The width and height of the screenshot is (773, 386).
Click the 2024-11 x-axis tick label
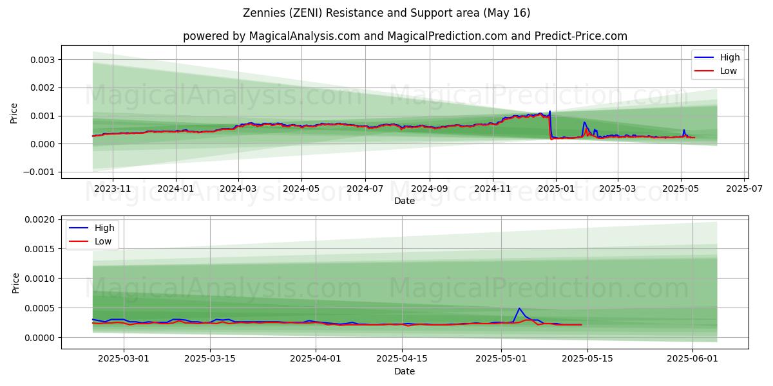(493, 189)
